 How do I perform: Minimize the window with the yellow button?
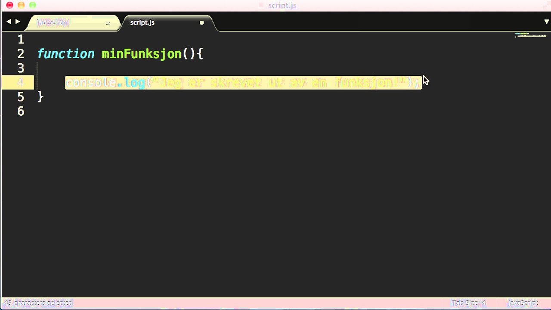pos(21,5)
